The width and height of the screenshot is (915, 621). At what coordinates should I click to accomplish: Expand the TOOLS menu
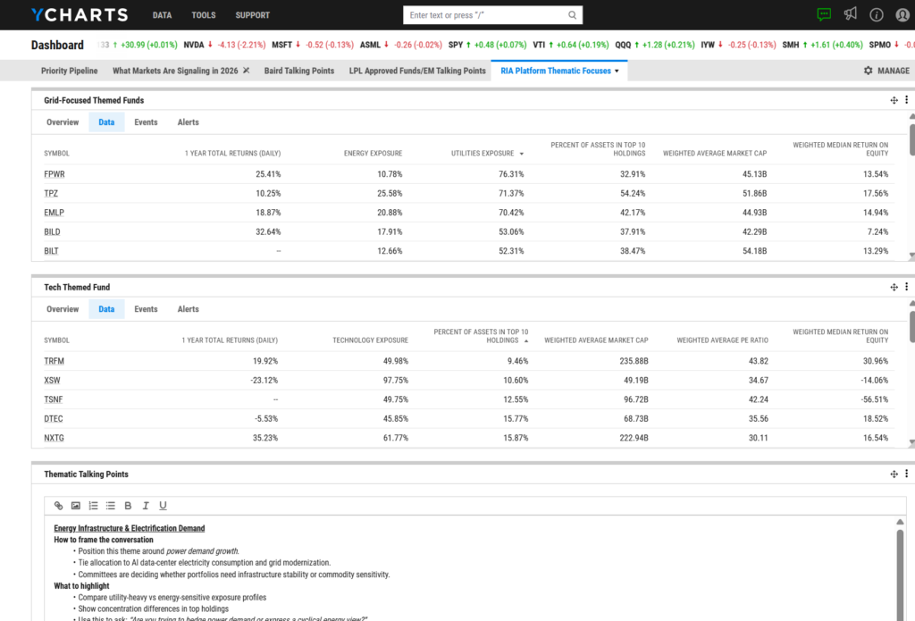tap(203, 14)
